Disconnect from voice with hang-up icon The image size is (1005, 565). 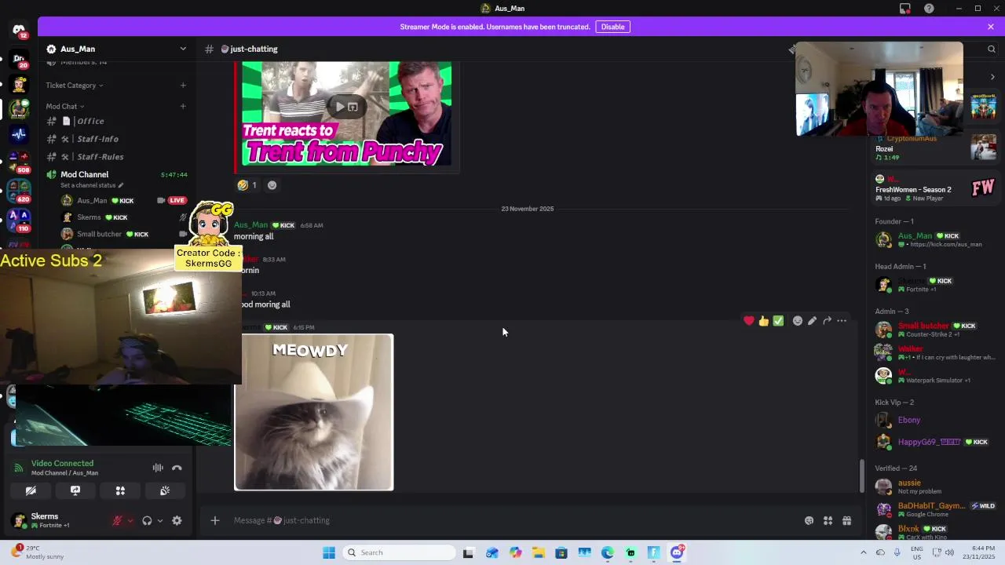pos(177,468)
